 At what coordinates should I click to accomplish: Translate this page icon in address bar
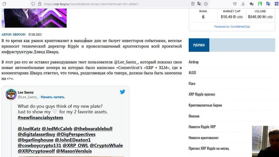[199, 4]
